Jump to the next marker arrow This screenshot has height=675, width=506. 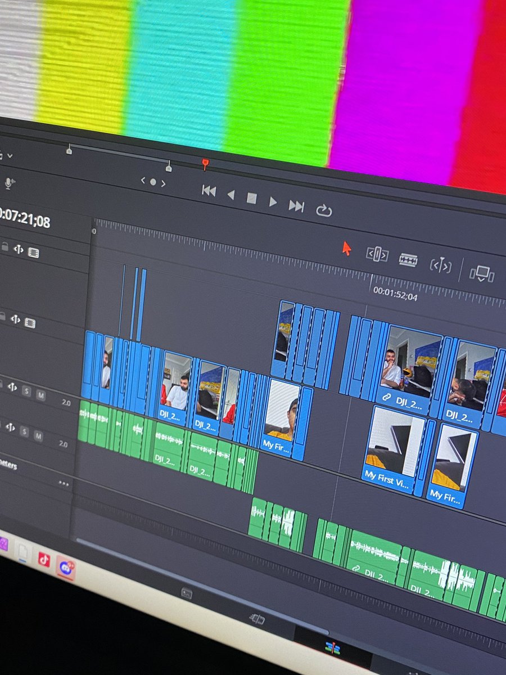pyautogui.click(x=164, y=183)
